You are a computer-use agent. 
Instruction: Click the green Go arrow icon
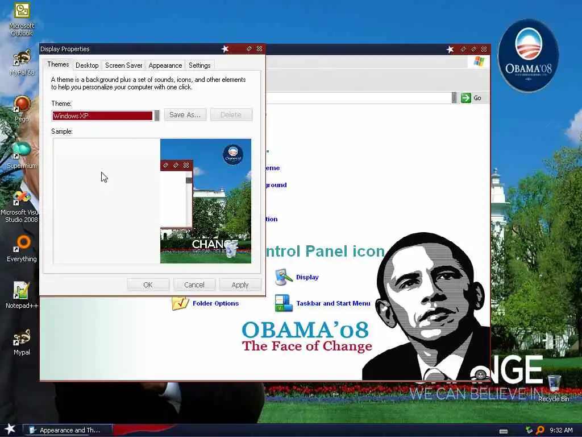pos(465,98)
